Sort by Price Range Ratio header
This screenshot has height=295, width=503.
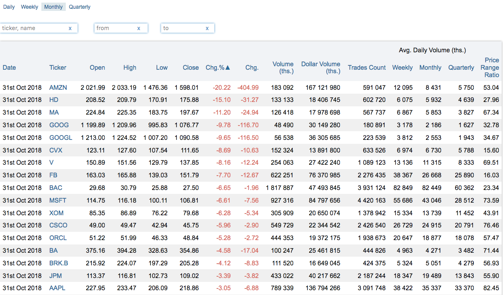point(490,68)
